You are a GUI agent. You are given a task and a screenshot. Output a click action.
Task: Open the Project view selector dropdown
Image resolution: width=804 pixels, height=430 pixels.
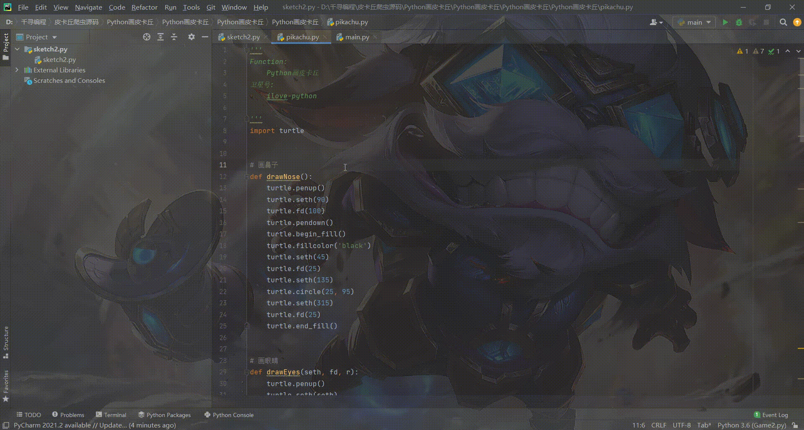click(x=36, y=37)
